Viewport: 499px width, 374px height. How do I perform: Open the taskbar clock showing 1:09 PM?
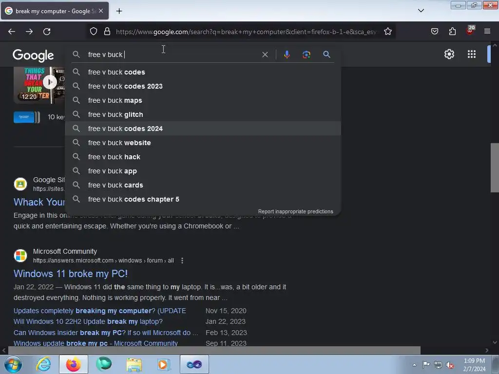tap(474, 365)
